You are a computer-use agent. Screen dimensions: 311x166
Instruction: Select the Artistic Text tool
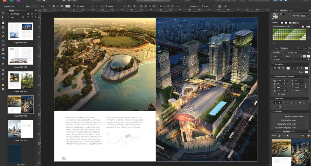pyautogui.click(x=3, y=32)
